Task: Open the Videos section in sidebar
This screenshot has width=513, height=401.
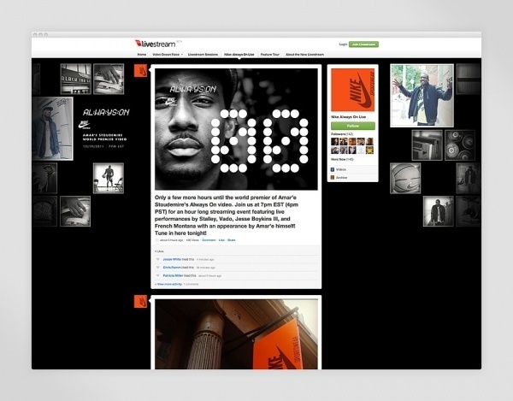Action: click(352, 169)
